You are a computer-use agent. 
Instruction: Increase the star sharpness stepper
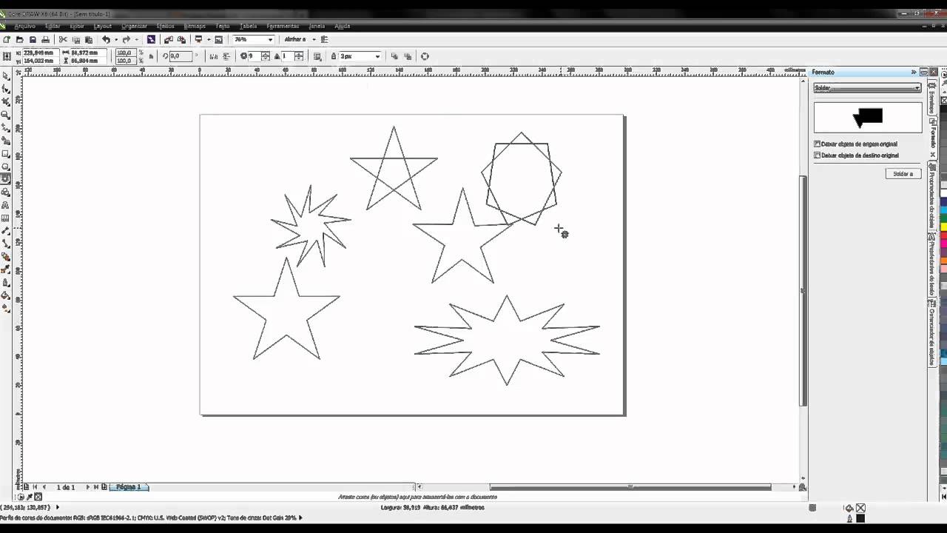297,54
